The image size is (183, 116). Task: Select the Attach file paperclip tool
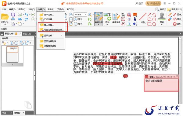coord(135,19)
